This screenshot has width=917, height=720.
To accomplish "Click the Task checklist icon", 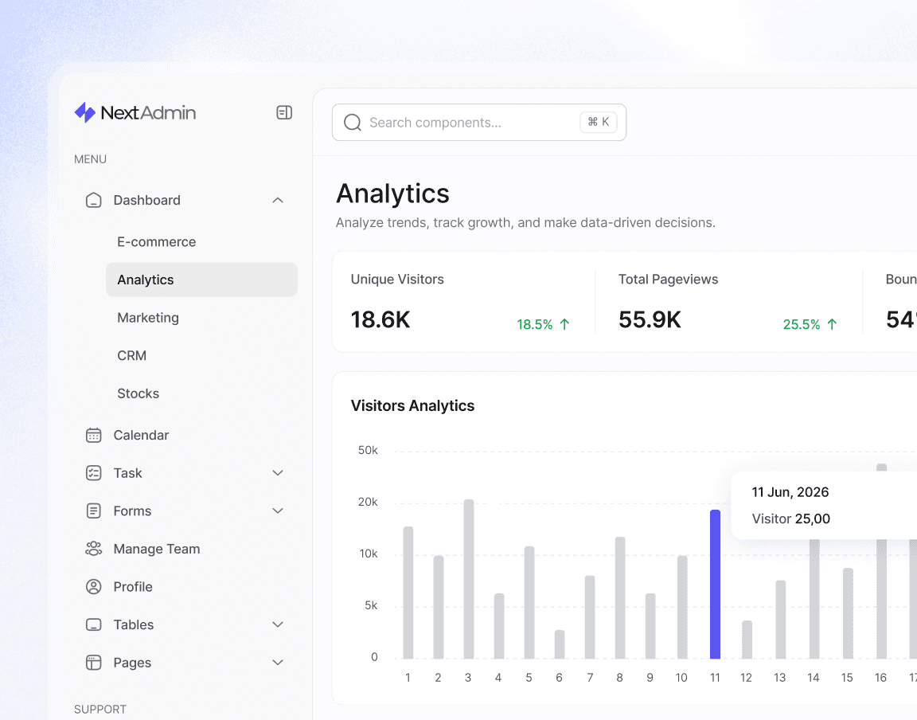I will pyautogui.click(x=94, y=473).
